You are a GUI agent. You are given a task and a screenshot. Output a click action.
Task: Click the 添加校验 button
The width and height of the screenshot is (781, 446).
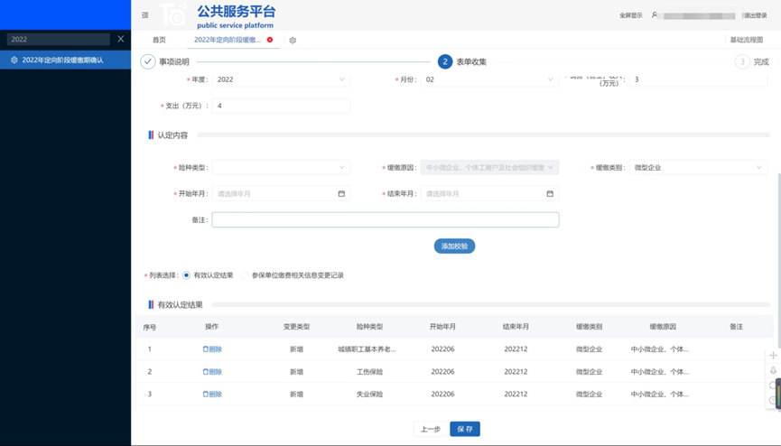pos(454,246)
